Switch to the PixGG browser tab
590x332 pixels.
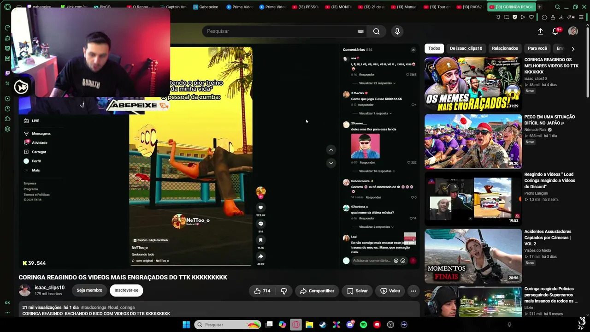pos(106,7)
